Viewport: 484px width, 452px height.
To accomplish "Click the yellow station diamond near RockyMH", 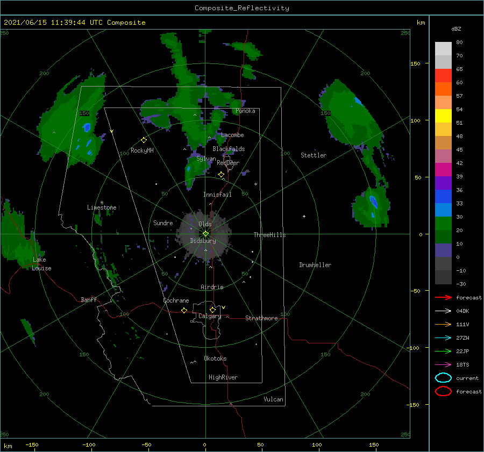I will [x=144, y=140].
